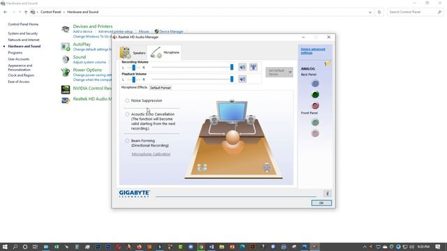Click the Power Options icon
The width and height of the screenshot is (447, 251).
[66, 73]
